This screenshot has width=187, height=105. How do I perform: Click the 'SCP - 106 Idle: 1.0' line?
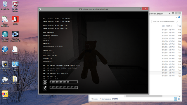(x=49, y=76)
